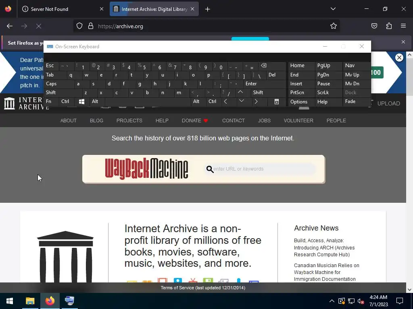Image resolution: width=413 pixels, height=309 pixels.
Task: Click the up arrow key on keyboard
Action: 240,93
